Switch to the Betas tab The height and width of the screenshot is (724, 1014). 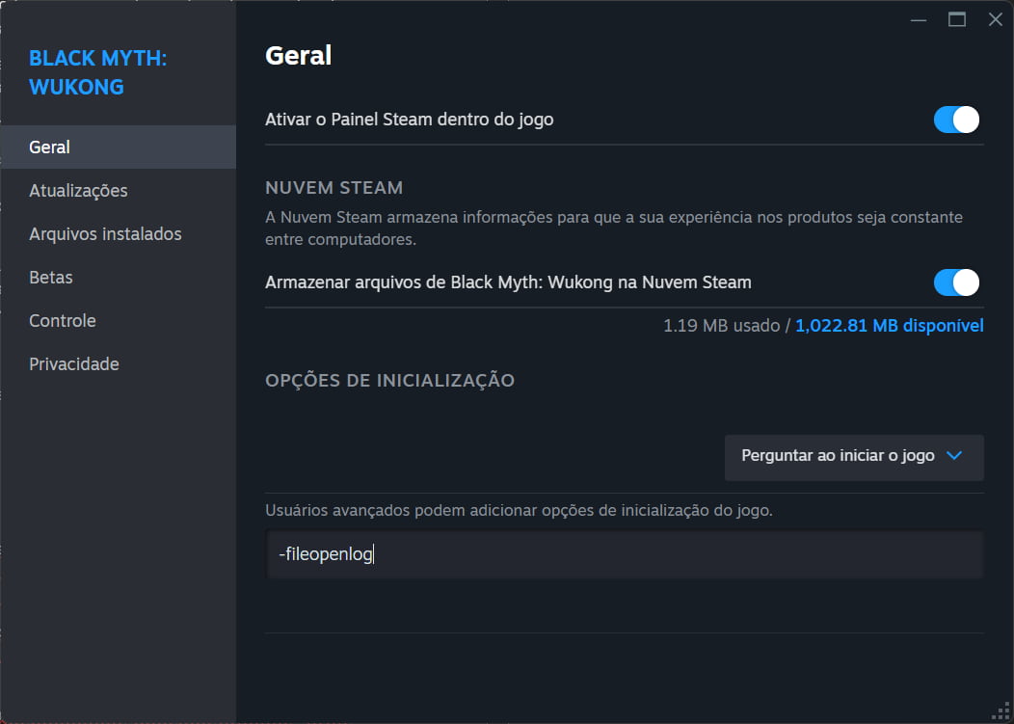tap(118, 277)
